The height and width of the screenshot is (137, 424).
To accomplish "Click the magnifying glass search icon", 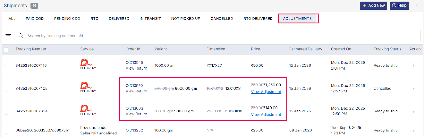I will pos(21,36).
